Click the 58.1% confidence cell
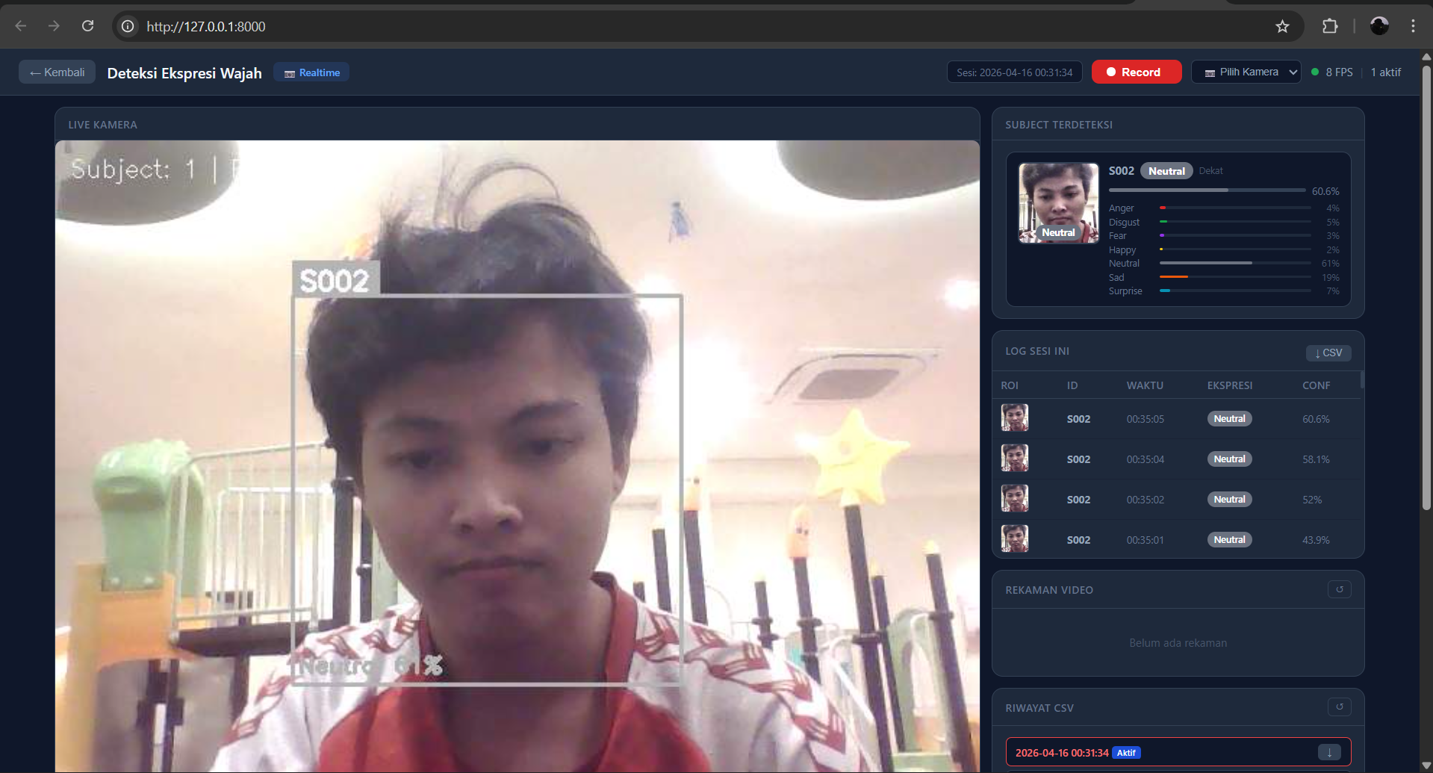The width and height of the screenshot is (1433, 773). pyautogui.click(x=1316, y=459)
